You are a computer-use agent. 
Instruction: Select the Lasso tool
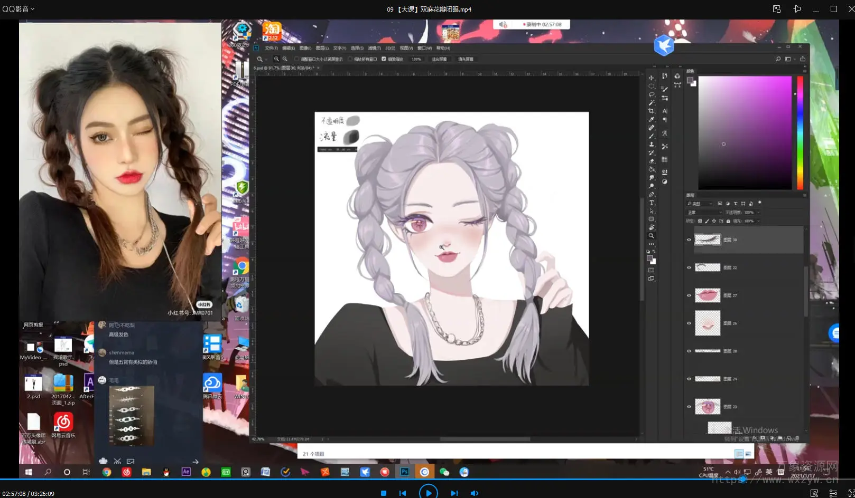click(651, 94)
